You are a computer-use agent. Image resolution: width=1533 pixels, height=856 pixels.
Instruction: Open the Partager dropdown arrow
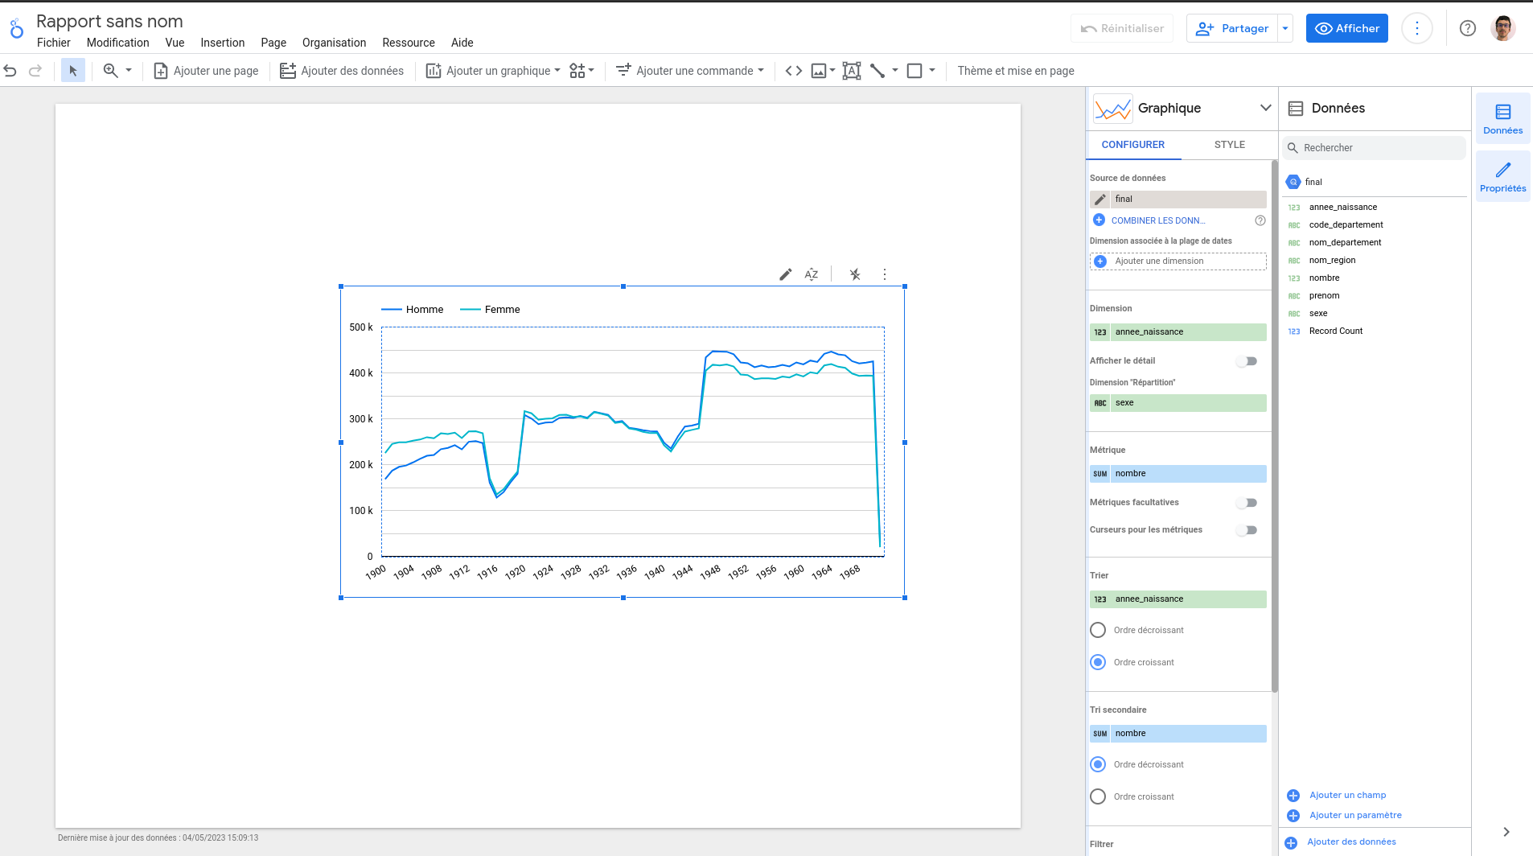click(1285, 28)
